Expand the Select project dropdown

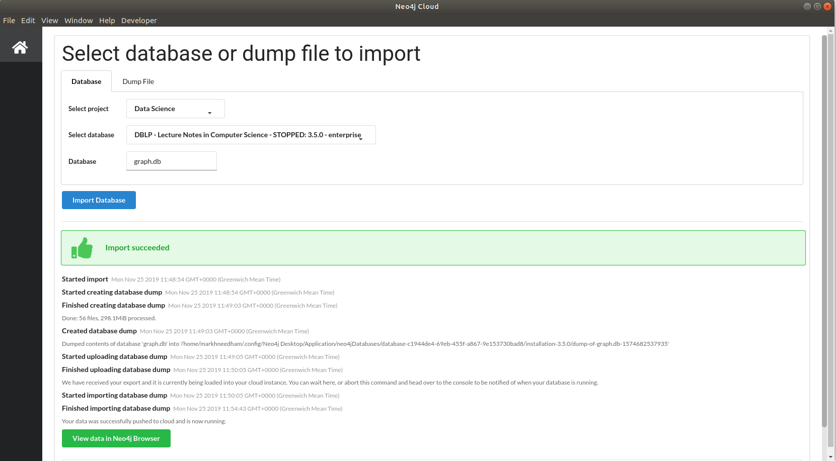176,109
